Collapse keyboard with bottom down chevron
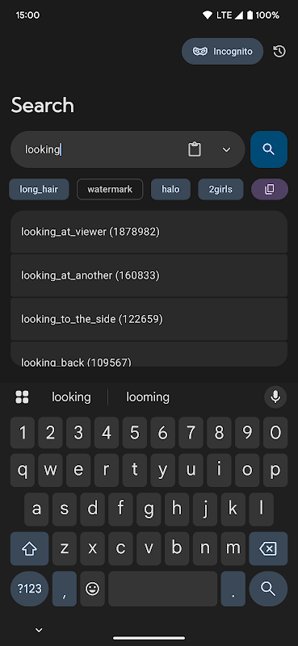Viewport: 298px width, 646px height. 39,630
